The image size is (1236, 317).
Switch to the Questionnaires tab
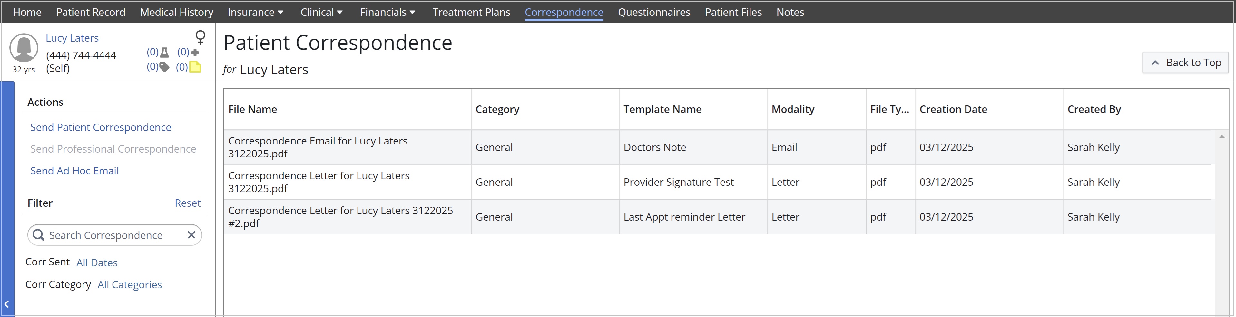point(653,12)
